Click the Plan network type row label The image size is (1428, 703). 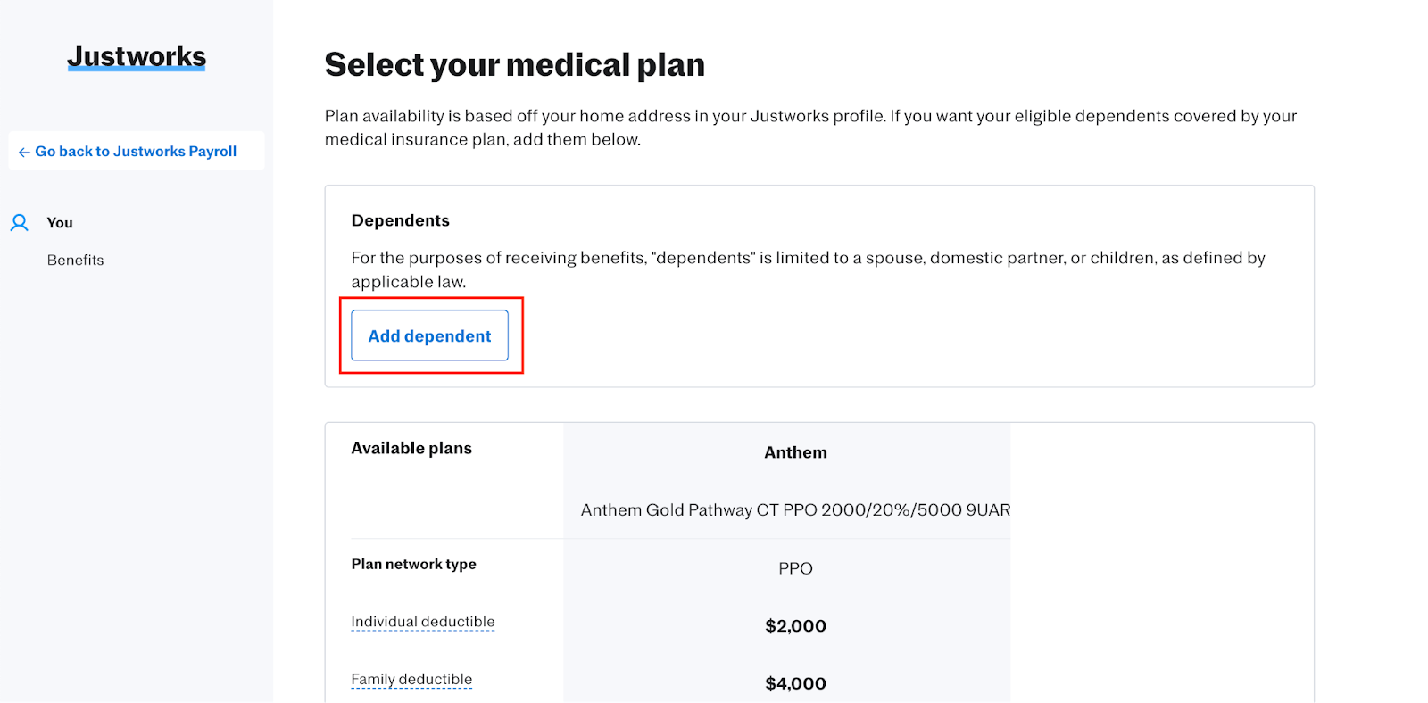413,565
